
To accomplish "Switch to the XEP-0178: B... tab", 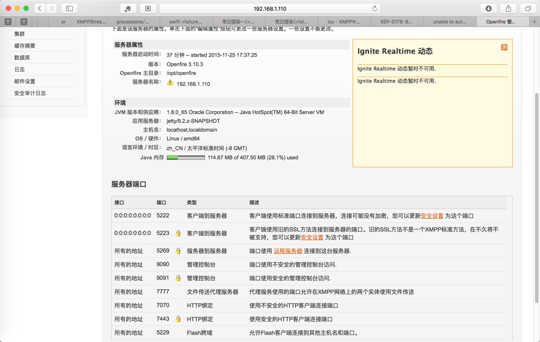I will 397,22.
